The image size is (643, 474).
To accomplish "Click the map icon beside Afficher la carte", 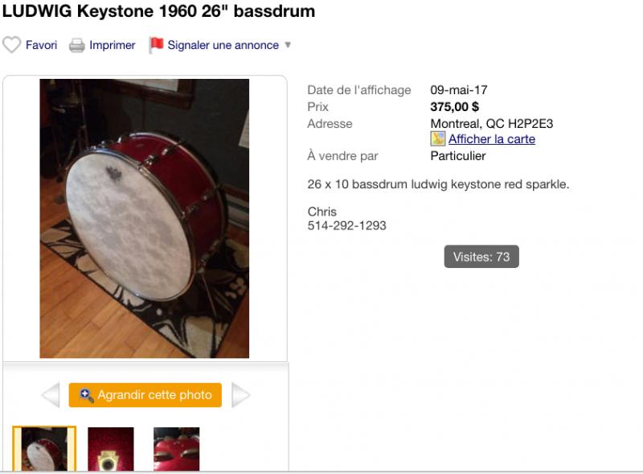I will point(438,139).
